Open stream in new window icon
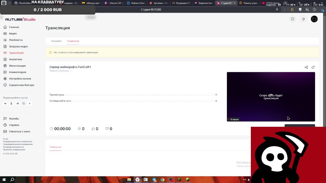This screenshot has width=326, height=183. click(x=313, y=67)
